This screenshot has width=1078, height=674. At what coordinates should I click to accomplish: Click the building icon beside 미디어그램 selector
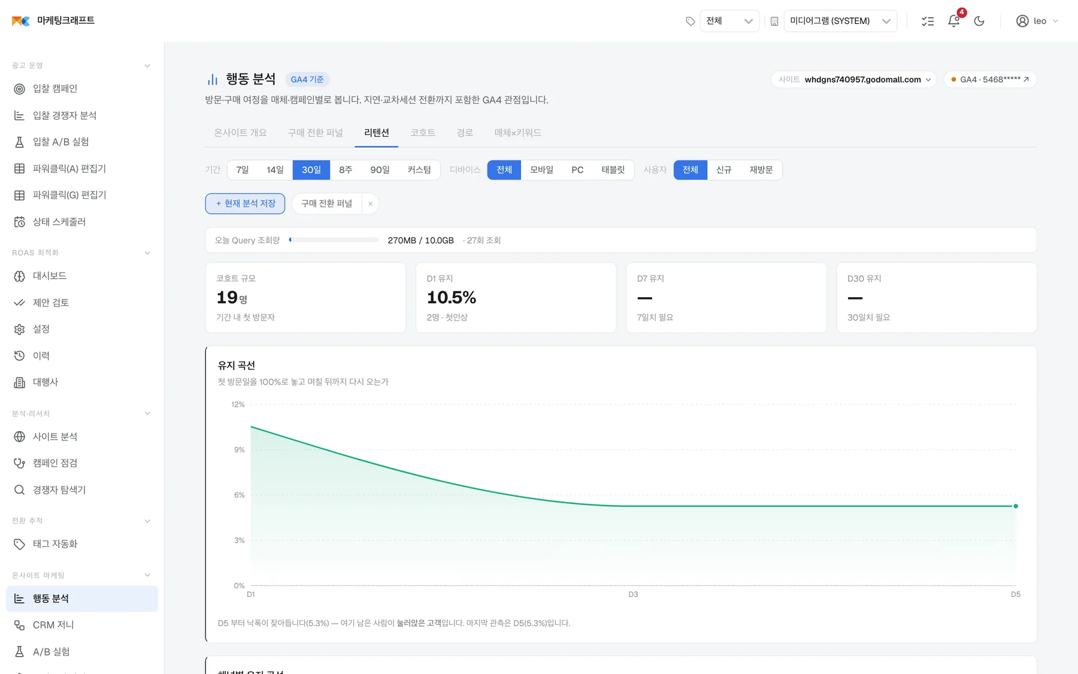point(774,21)
